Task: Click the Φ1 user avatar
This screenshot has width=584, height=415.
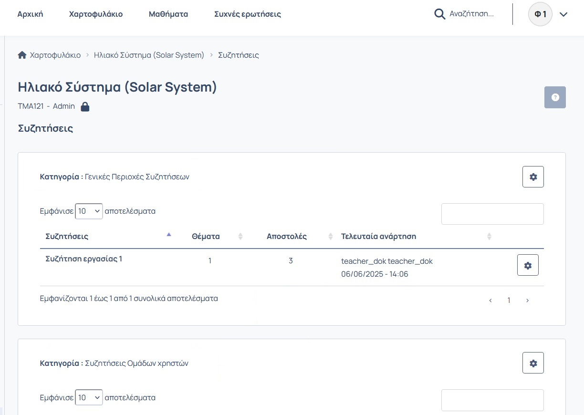Action: pos(540,14)
